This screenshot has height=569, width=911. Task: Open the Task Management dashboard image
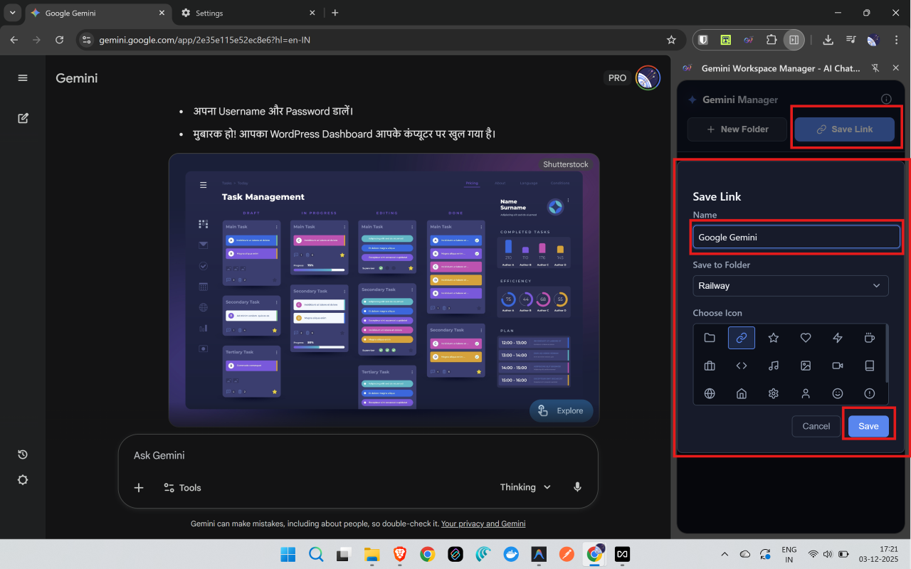pos(384,290)
